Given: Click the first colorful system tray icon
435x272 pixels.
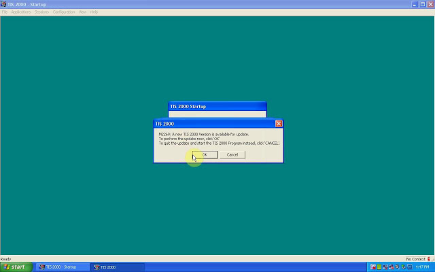Looking at the screenshot, I should click(373, 267).
